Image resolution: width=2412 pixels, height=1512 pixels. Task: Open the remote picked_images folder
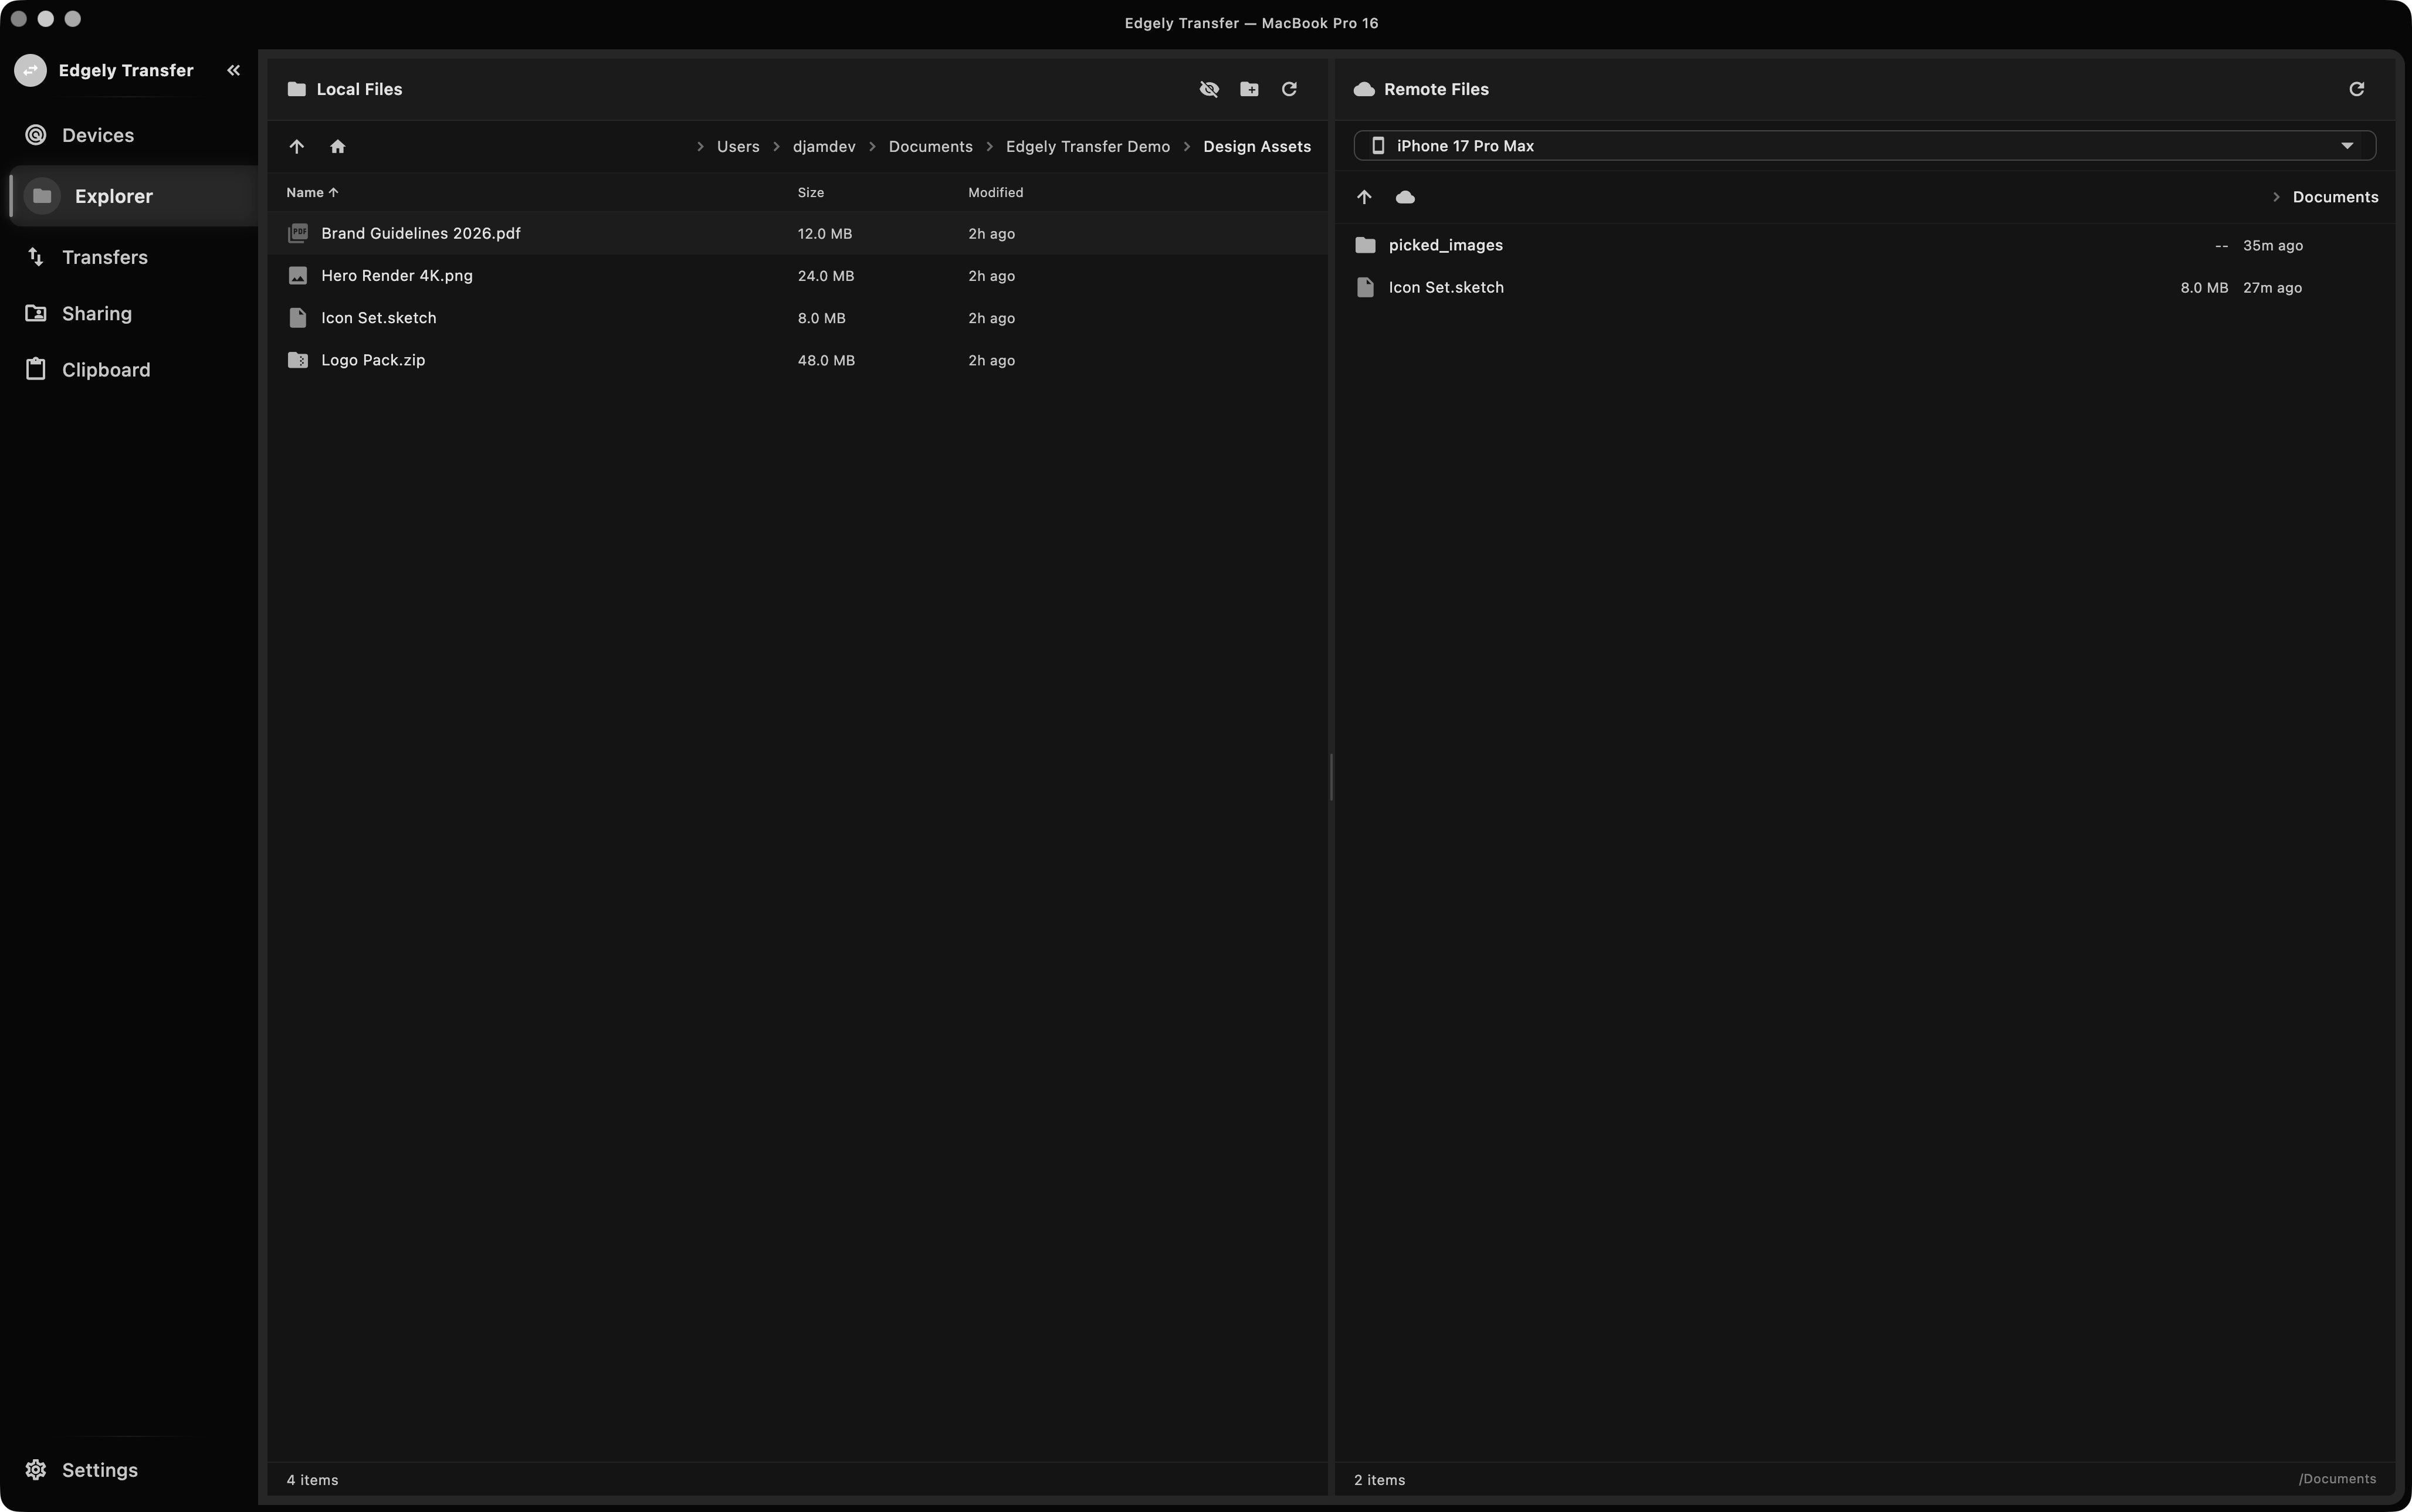pyautogui.click(x=1864, y=245)
